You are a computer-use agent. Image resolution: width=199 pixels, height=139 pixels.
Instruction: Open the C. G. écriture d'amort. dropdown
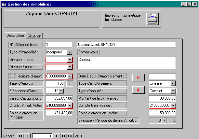tap(70, 76)
